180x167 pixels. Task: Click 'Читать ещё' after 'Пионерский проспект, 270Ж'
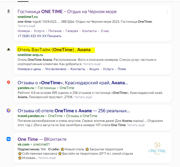[x=83, y=97]
